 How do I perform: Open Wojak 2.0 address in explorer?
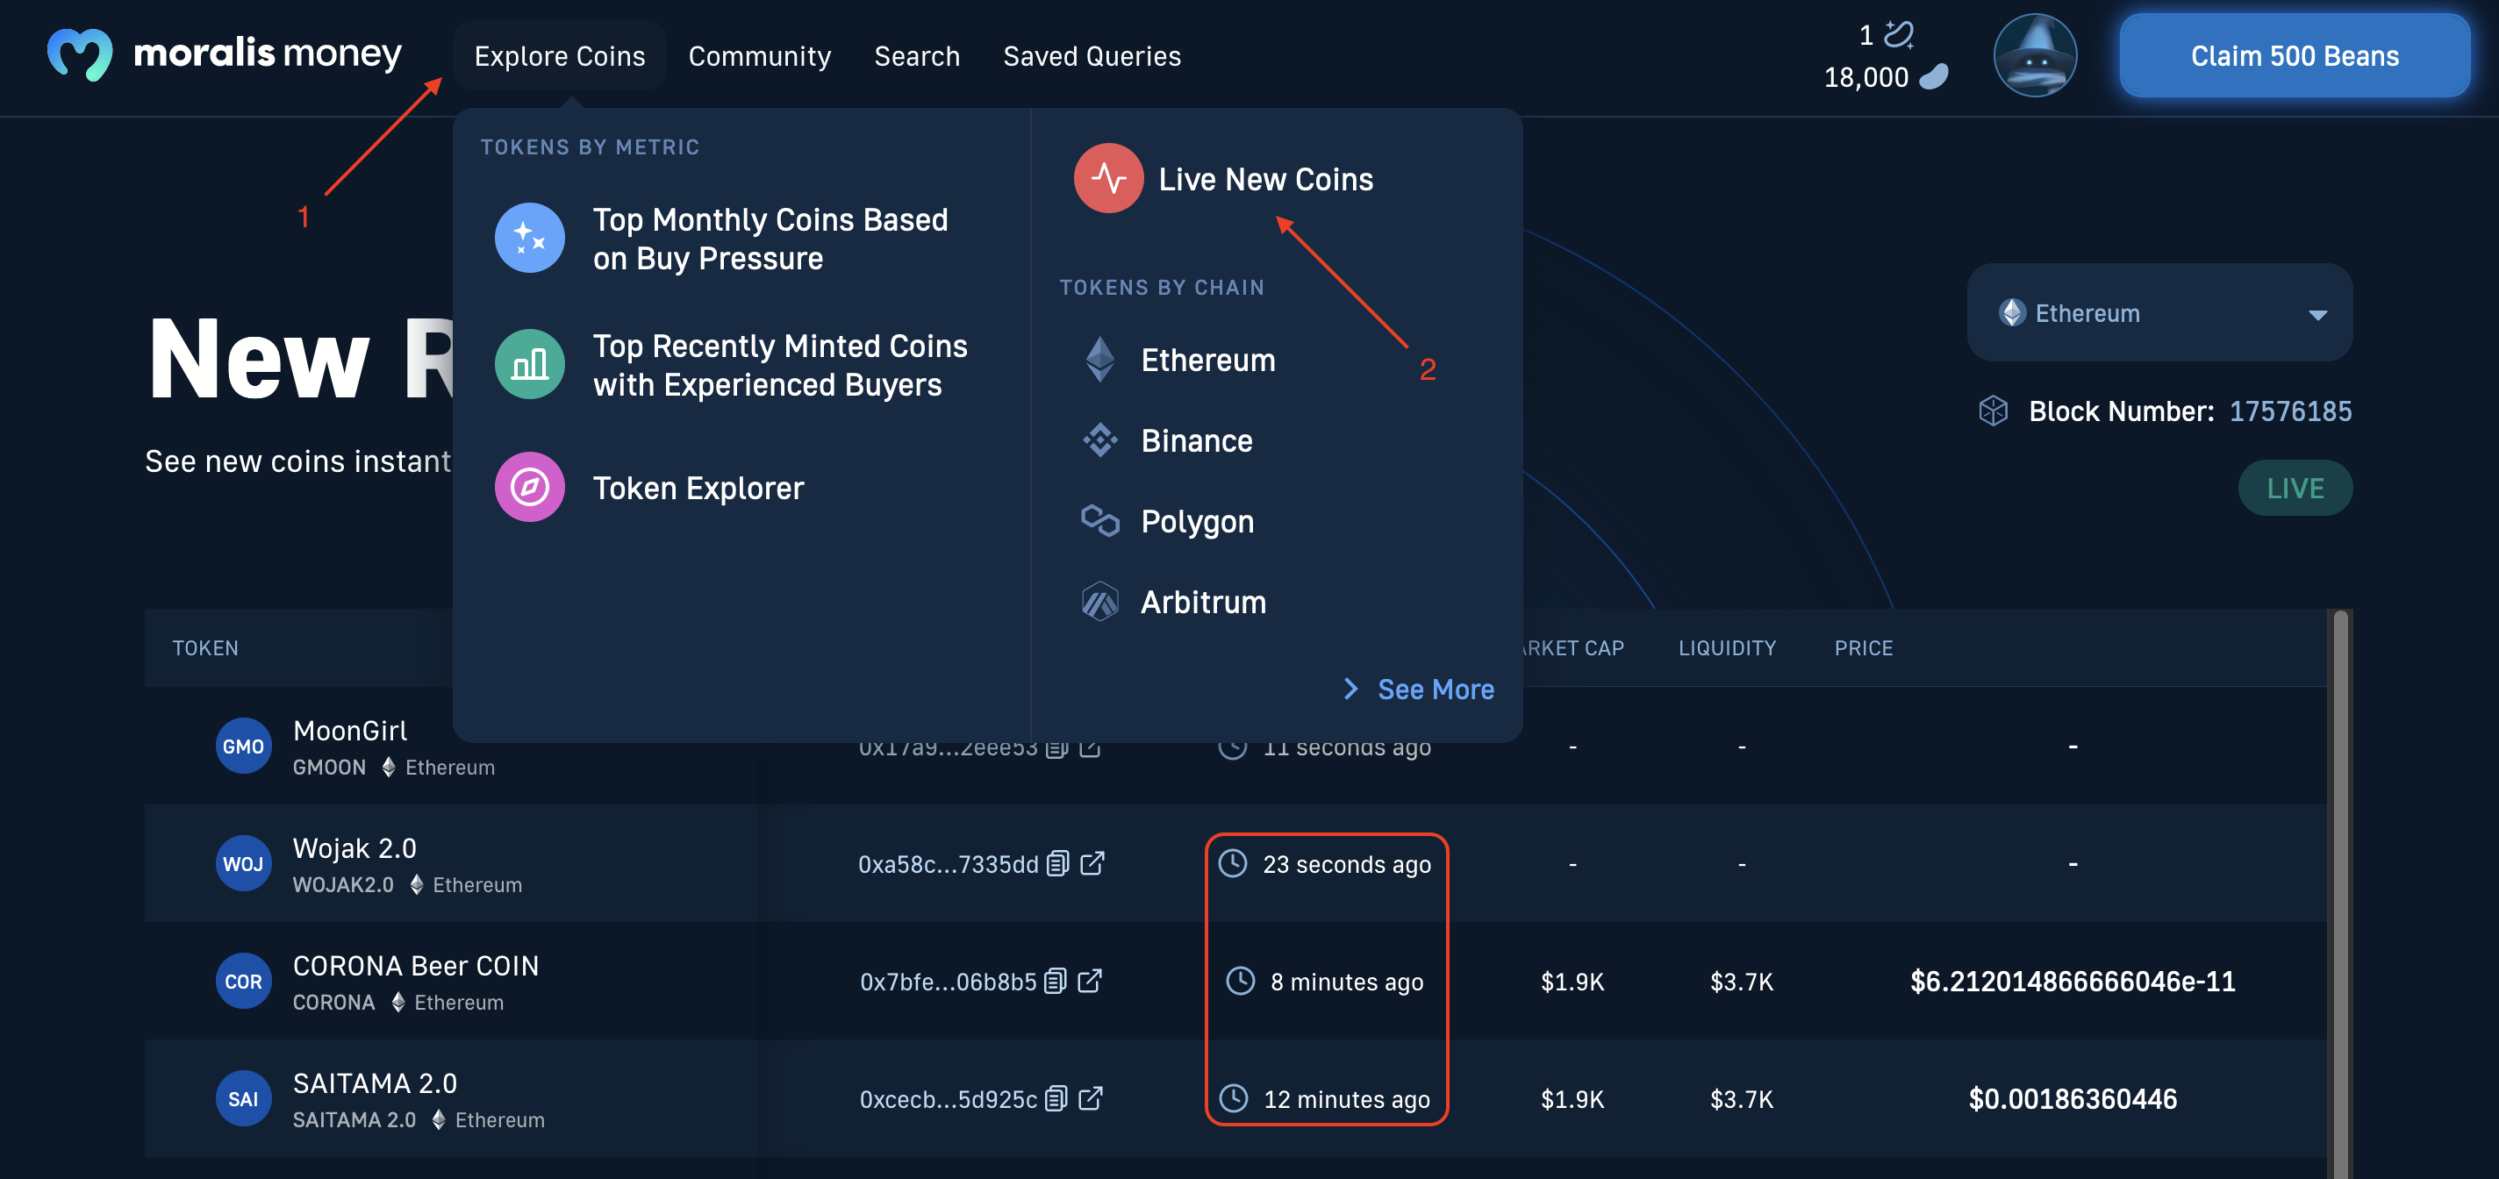pyautogui.click(x=1092, y=863)
